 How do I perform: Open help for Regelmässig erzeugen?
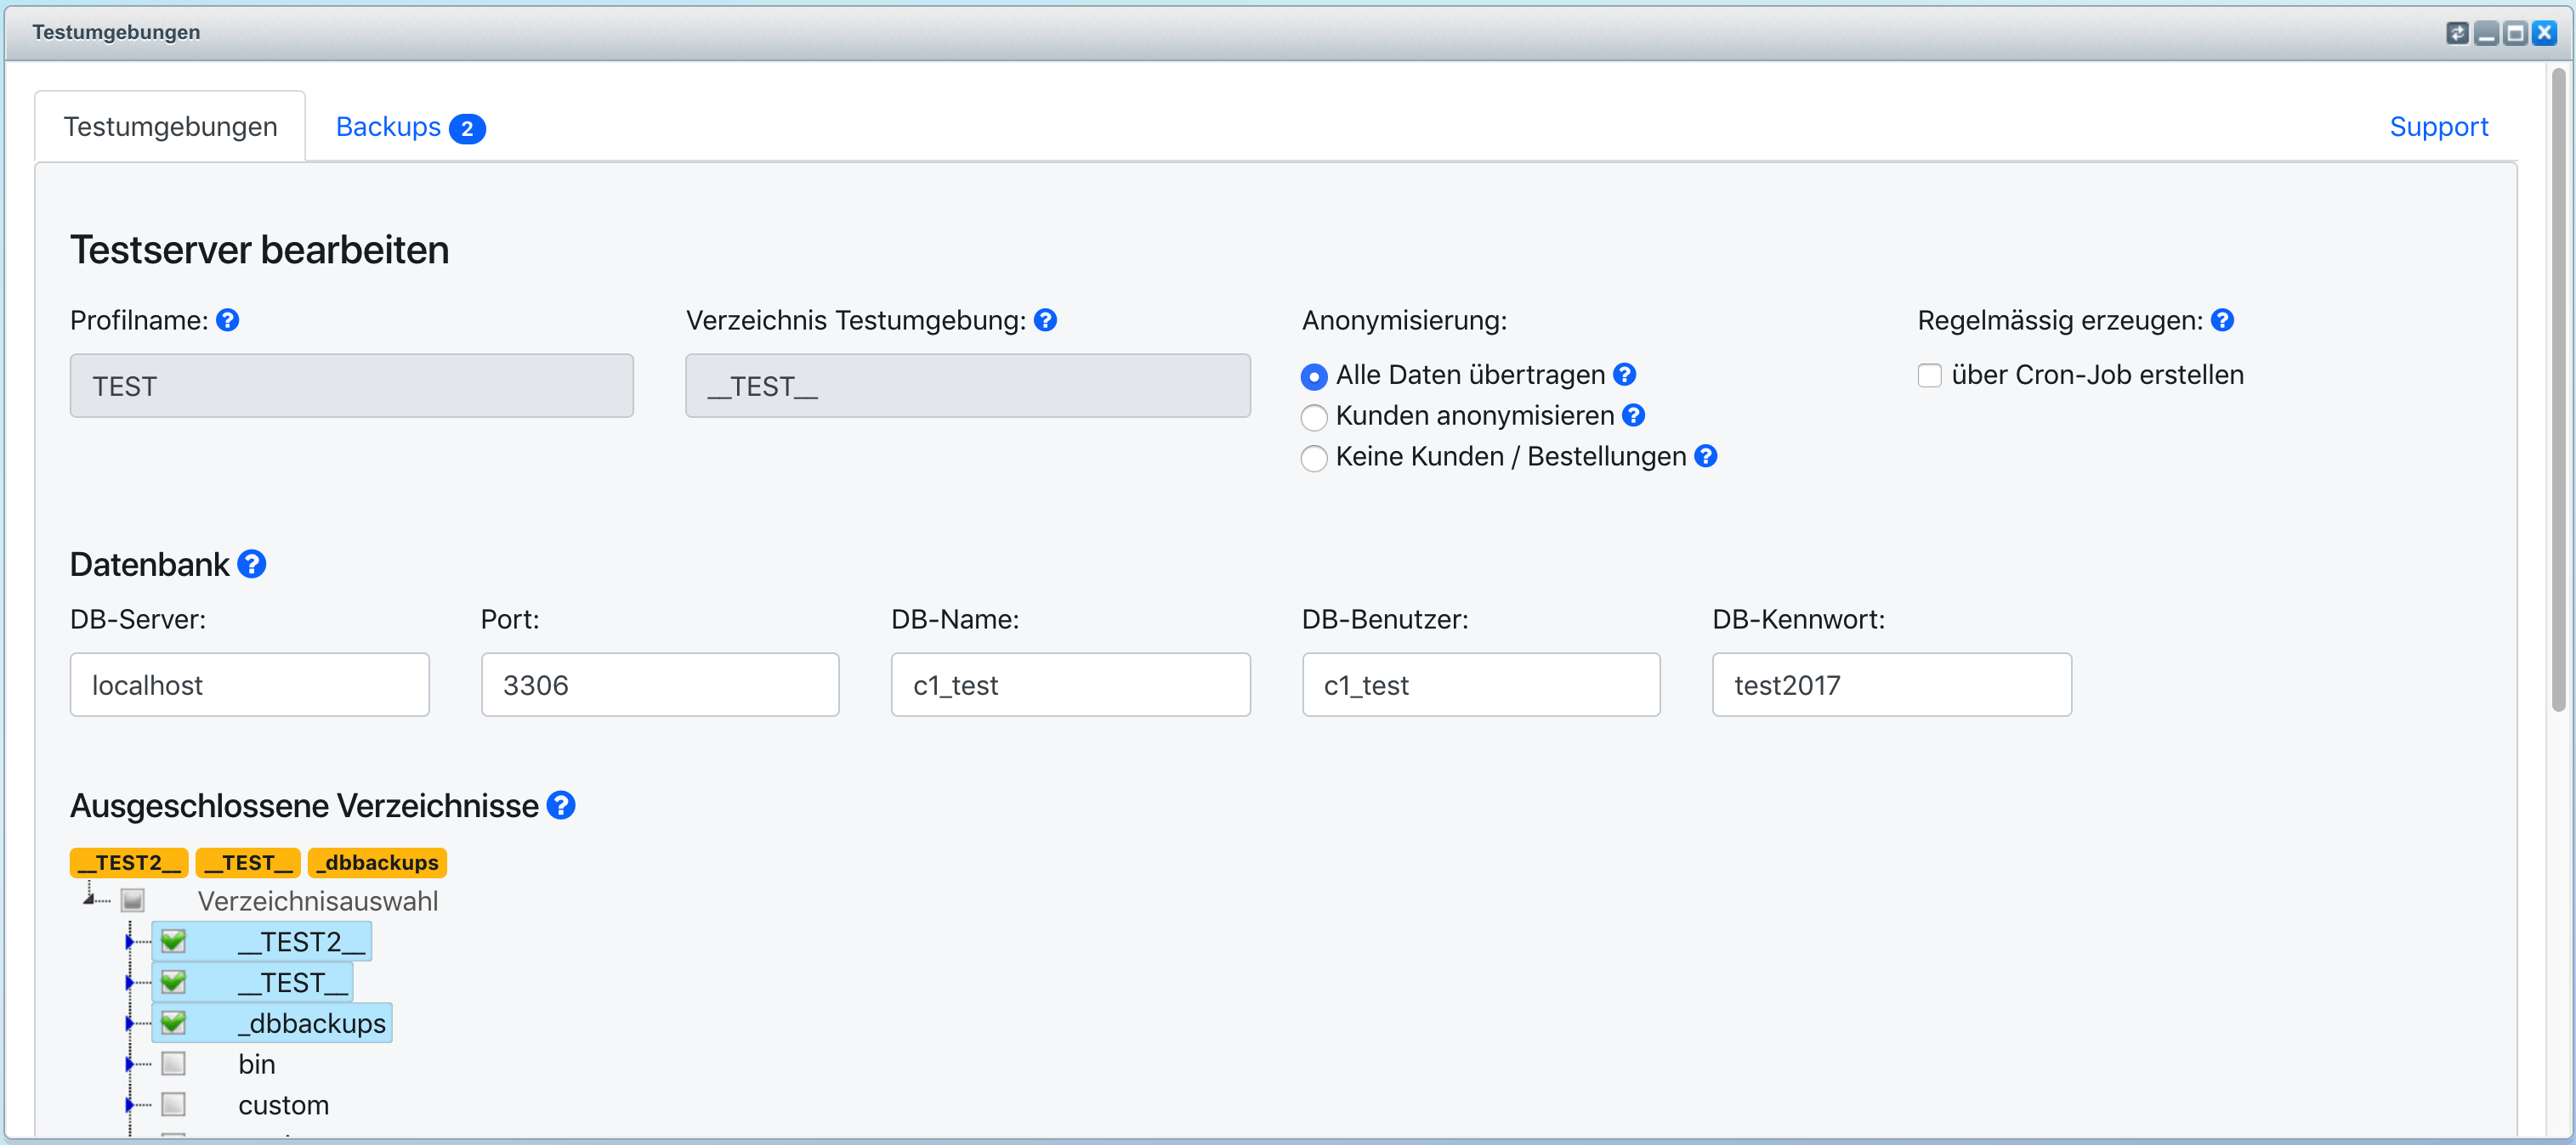coord(2224,319)
